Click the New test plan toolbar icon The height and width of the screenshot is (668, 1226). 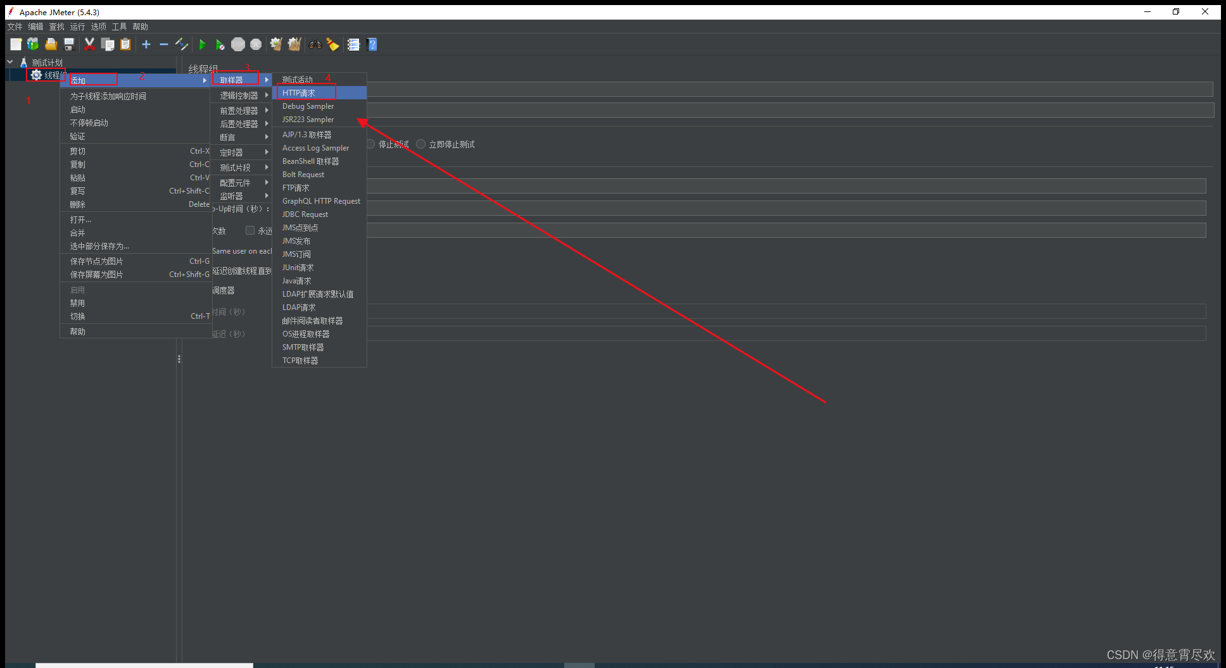point(16,44)
